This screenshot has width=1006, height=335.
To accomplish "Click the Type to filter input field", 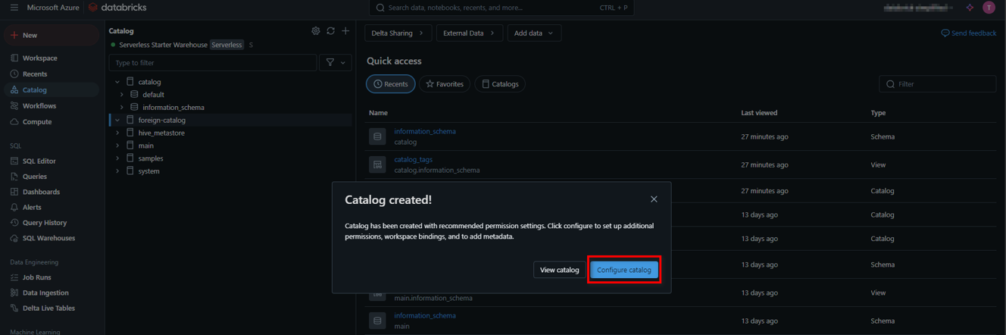I will tap(212, 63).
